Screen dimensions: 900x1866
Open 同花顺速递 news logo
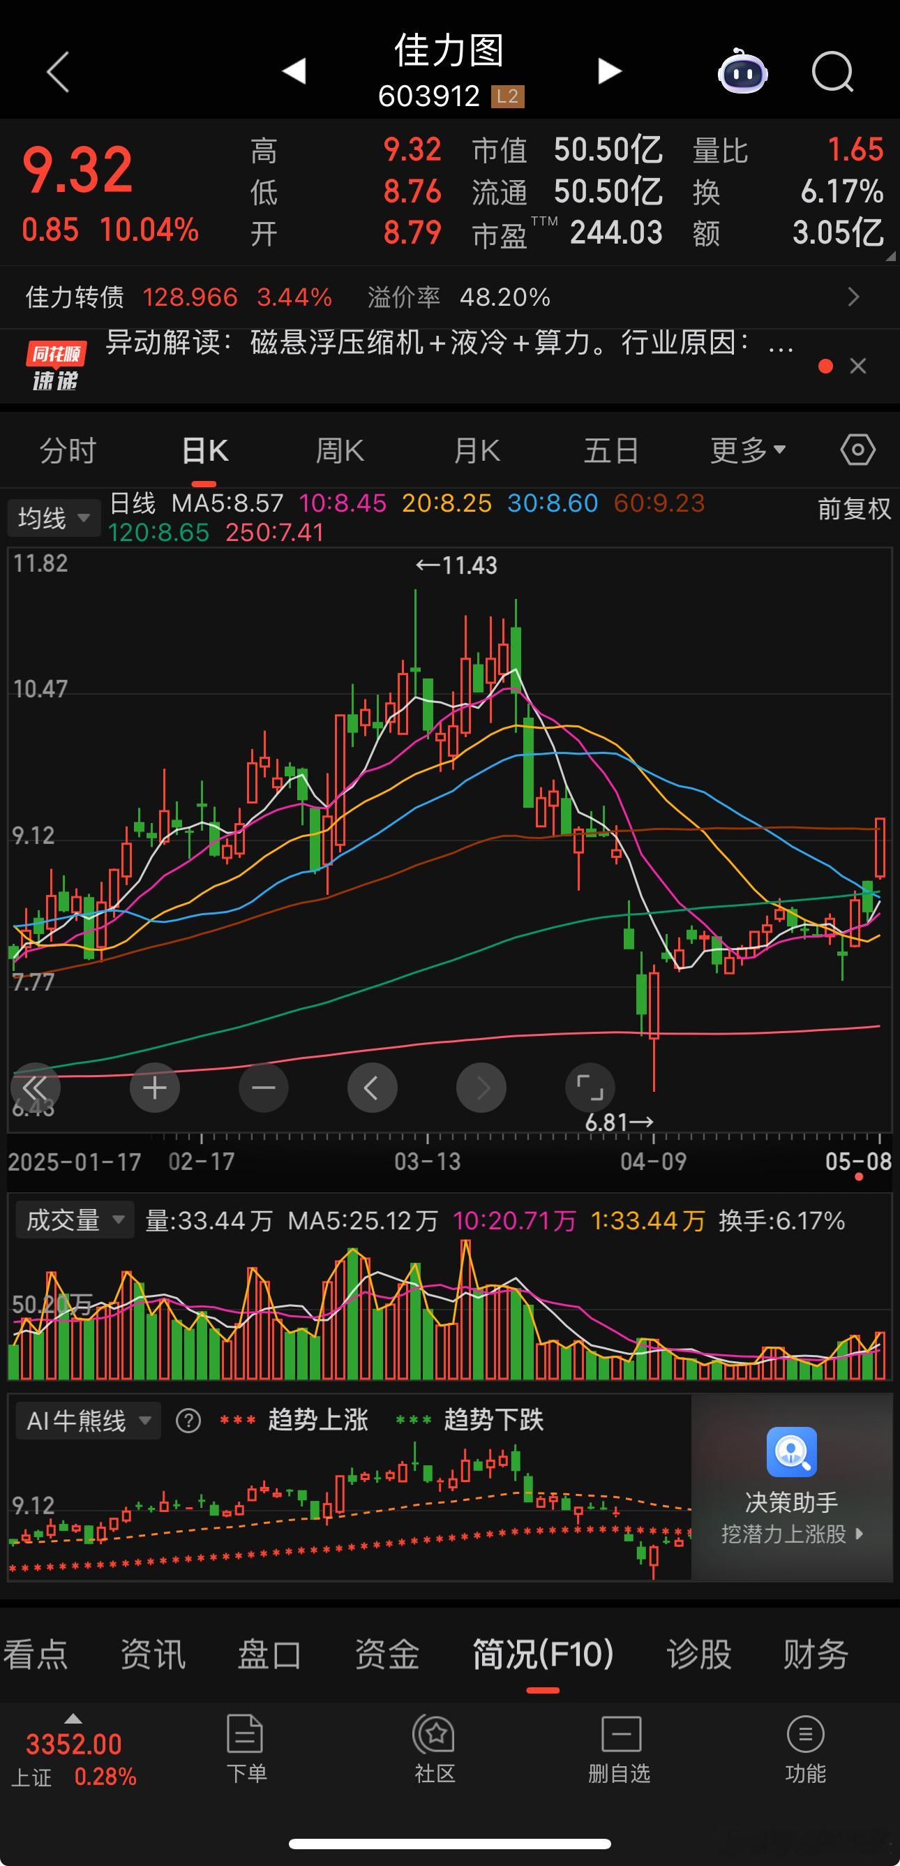[x=56, y=366]
